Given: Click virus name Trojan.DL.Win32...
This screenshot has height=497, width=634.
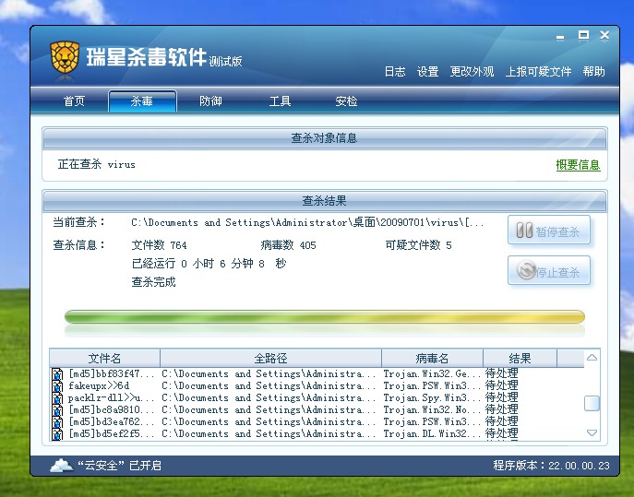Looking at the screenshot, I should click(x=432, y=434).
